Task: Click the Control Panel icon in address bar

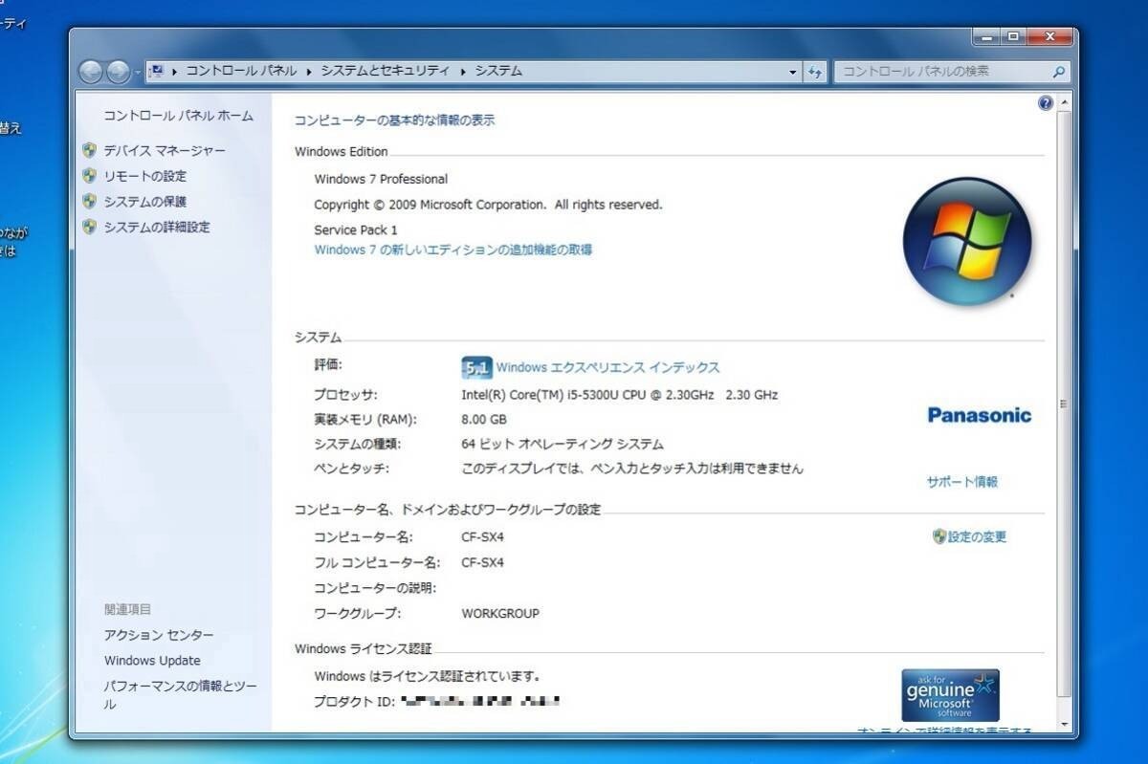Action: 157,71
